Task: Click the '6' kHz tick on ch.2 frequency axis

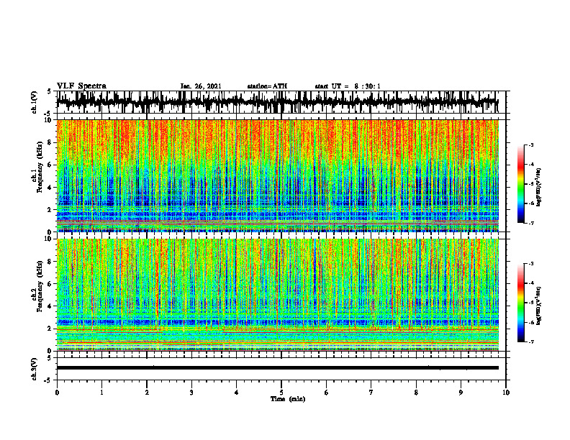Action: click(x=50, y=284)
